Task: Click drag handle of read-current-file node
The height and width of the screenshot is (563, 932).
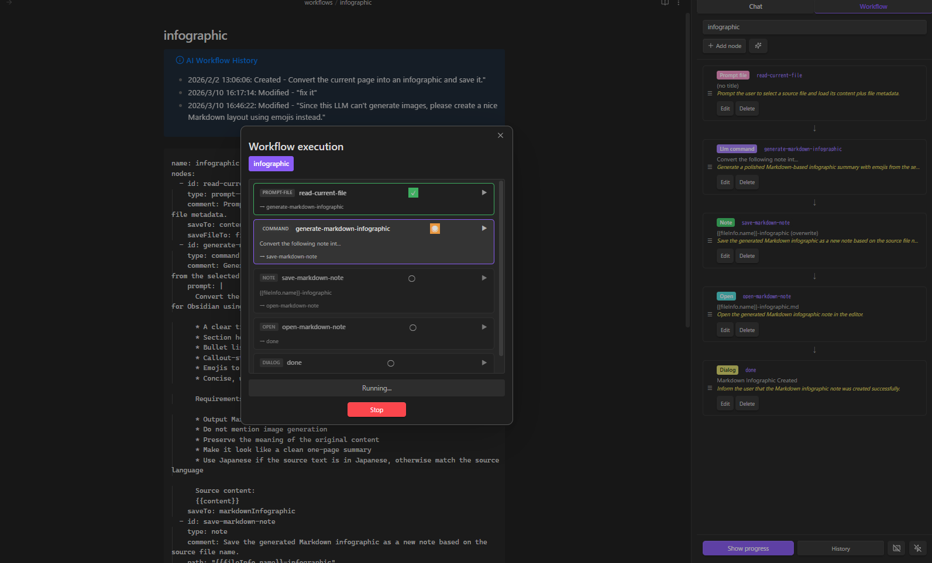Action: pos(710,94)
